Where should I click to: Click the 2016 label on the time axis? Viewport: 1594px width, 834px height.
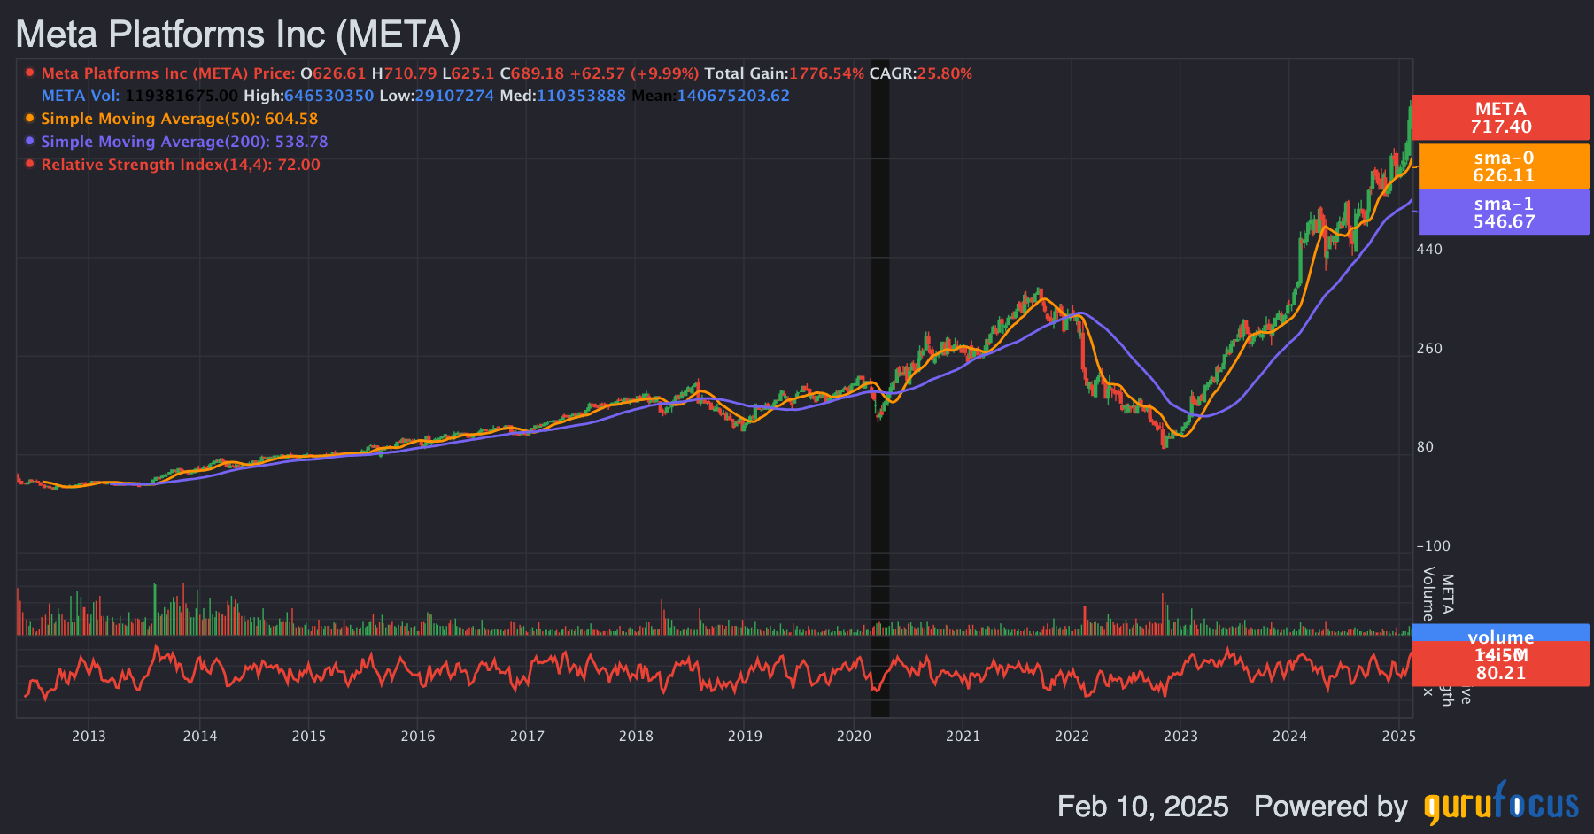point(418,737)
